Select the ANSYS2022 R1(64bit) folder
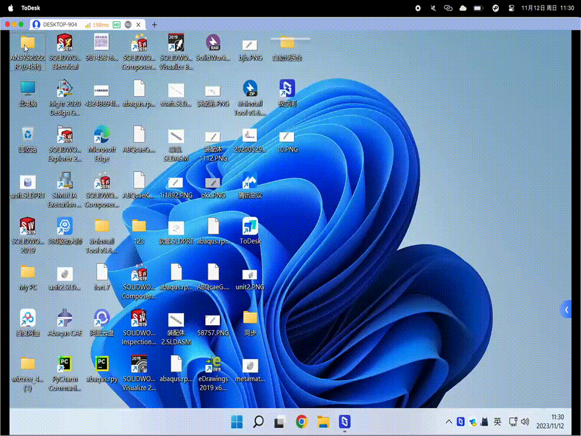Image resolution: width=581 pixels, height=436 pixels. tap(28, 51)
